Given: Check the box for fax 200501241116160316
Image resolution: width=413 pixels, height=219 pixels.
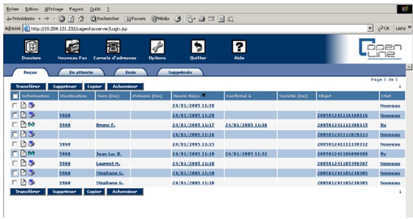Looking at the screenshot, I should pyautogui.click(x=15, y=115).
